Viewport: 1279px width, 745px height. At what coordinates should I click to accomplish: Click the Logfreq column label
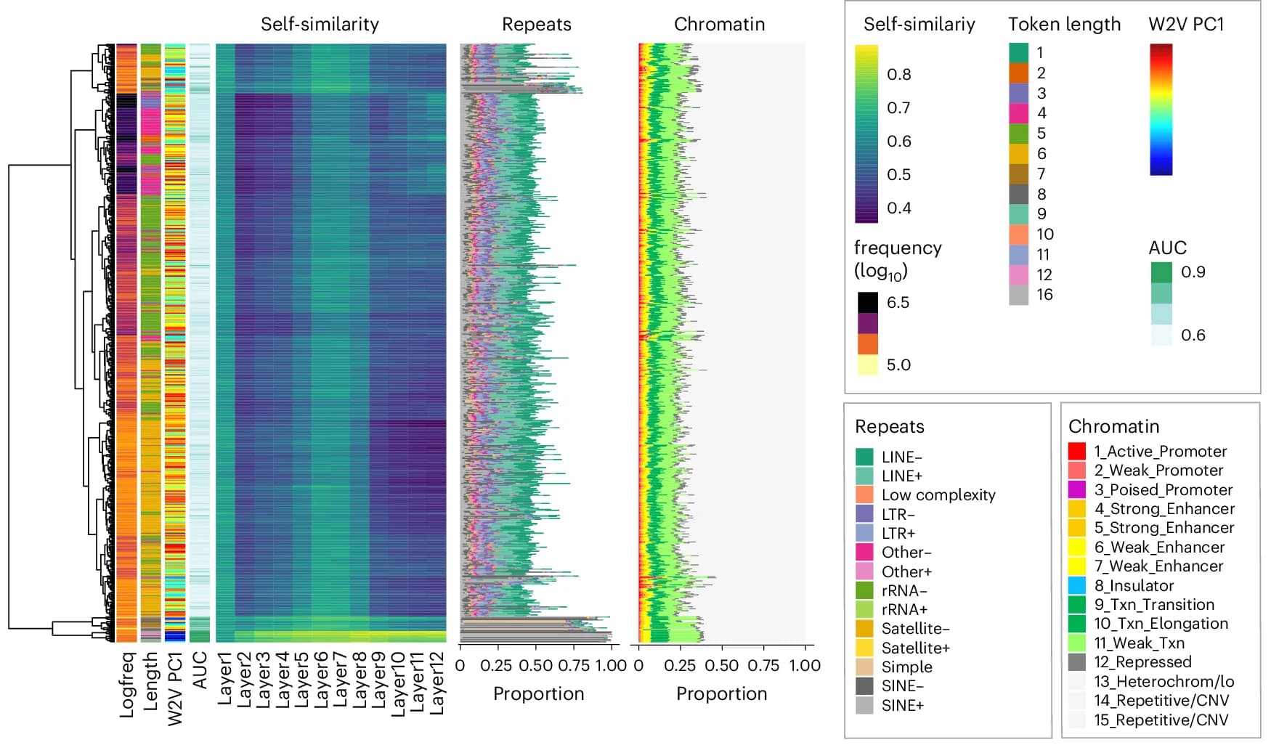pos(126,684)
